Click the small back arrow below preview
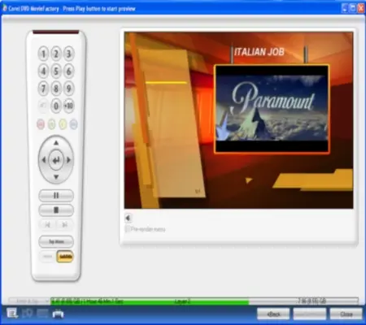 tap(128, 218)
